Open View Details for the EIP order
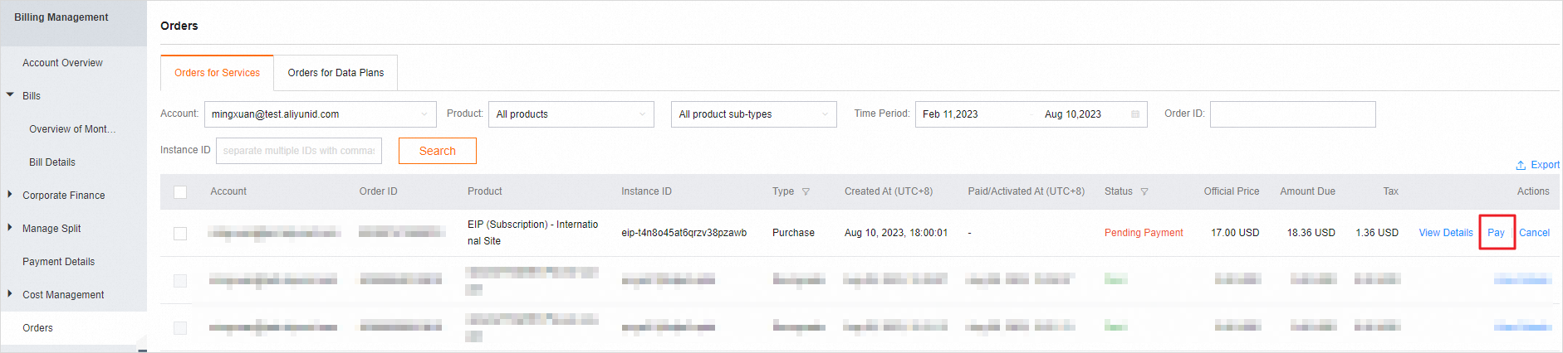Viewport: 1563px width, 353px height. 1445,233
